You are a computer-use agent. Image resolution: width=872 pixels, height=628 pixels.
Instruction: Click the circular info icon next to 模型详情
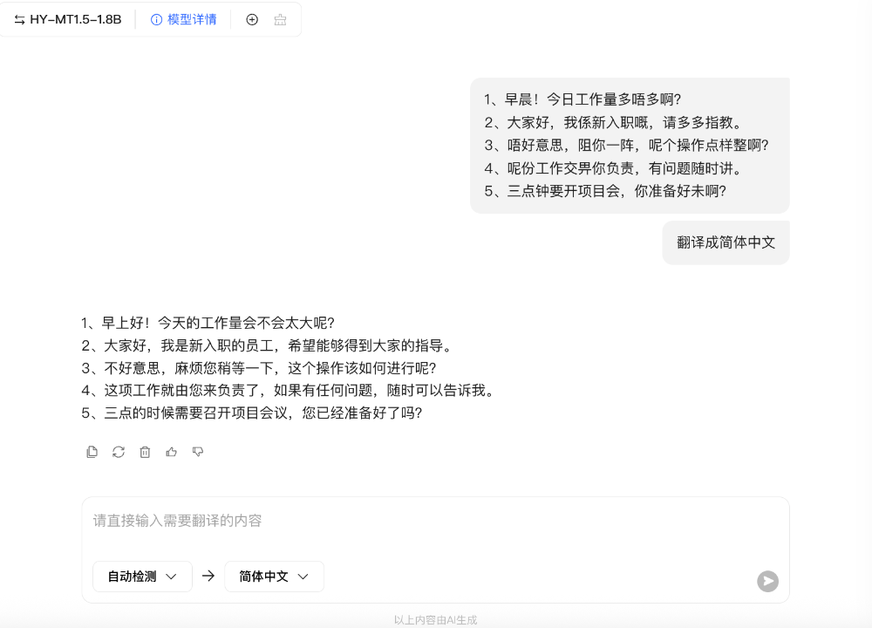tap(155, 18)
